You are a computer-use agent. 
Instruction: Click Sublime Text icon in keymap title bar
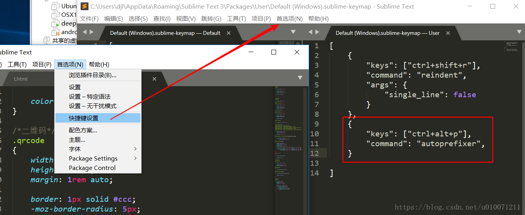[84, 6]
